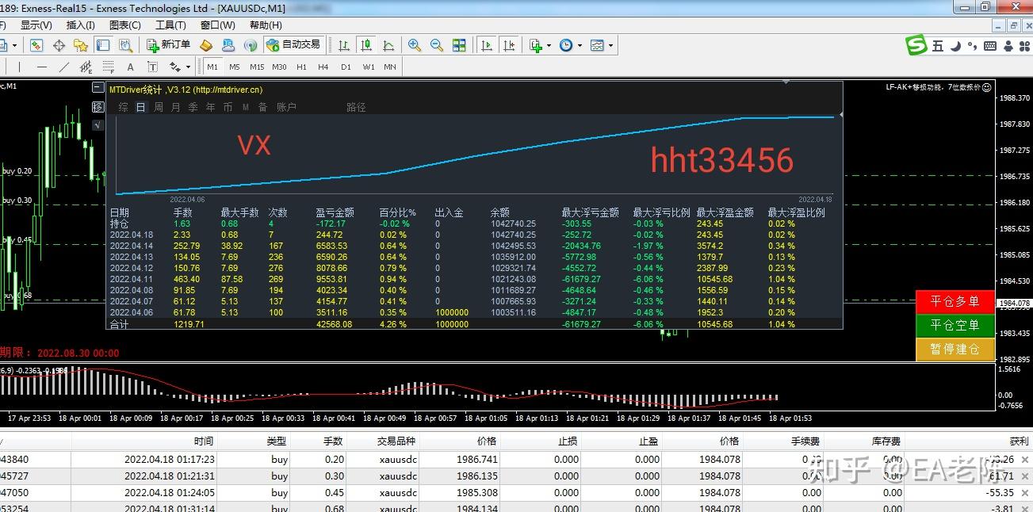
Task: Click 平仓空单 close short orders button
Action: click(x=955, y=326)
